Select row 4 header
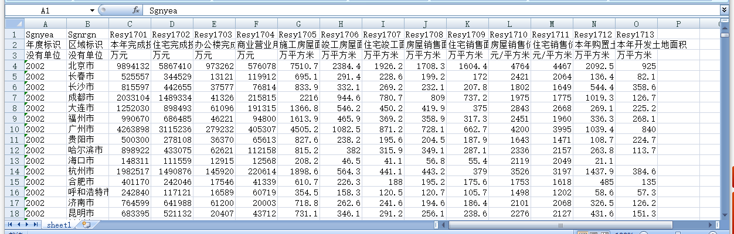The height and width of the screenshot is (234, 734). [15, 66]
